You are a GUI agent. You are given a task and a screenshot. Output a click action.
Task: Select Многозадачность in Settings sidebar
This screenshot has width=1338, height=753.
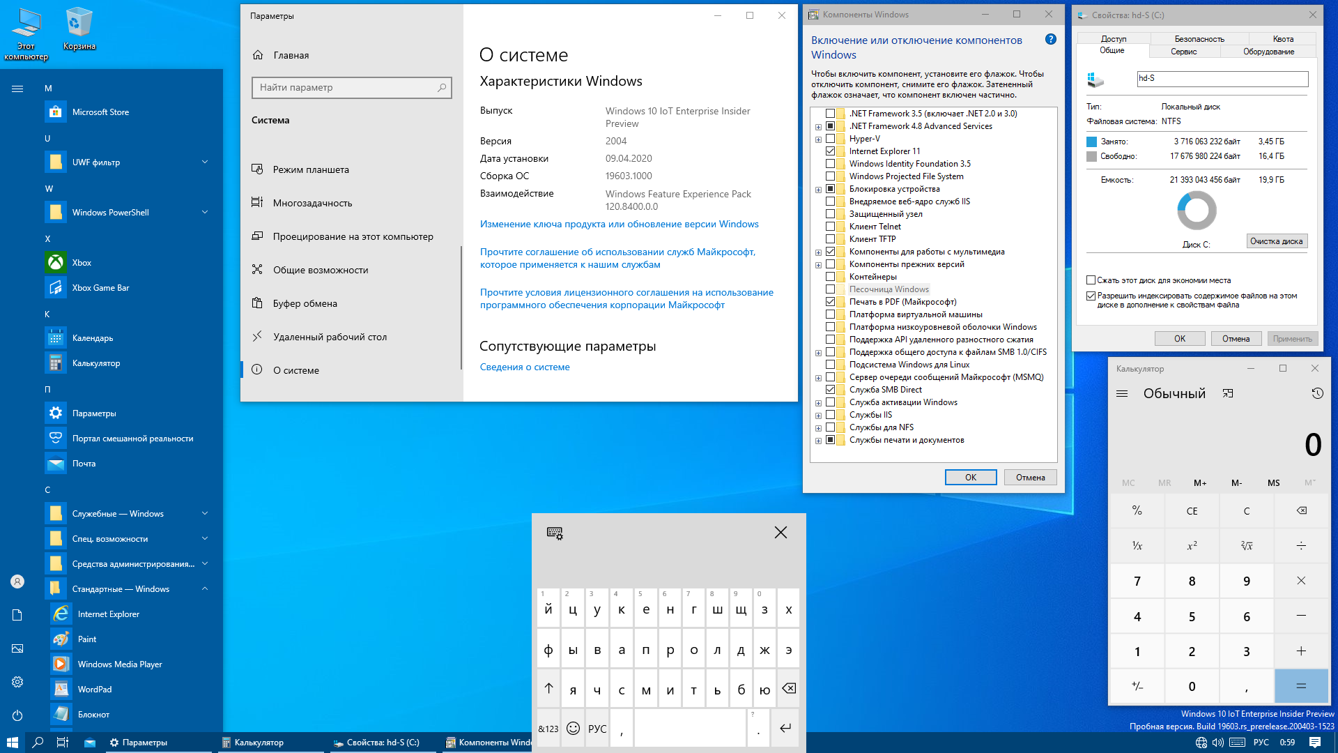coord(351,203)
